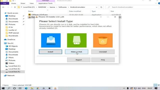Open pinned Pictures under Quick access
The image size is (160, 90).
[x=12, y=24]
